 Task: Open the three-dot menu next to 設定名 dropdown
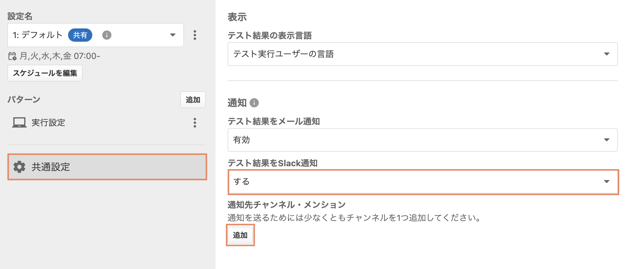click(195, 35)
